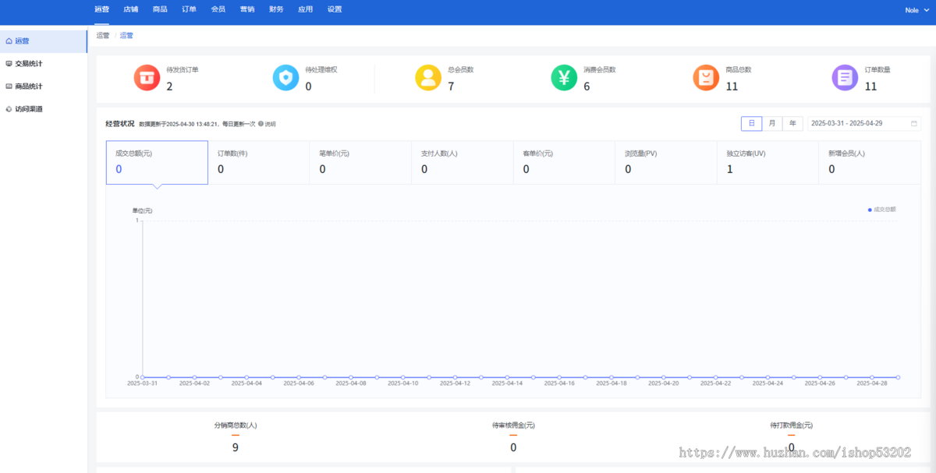Click the date range field 2025-03-31 - 2025-04-29
The image size is (936, 473).
pos(863,124)
